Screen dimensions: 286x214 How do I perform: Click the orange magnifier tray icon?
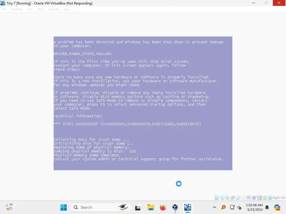pos(223,207)
